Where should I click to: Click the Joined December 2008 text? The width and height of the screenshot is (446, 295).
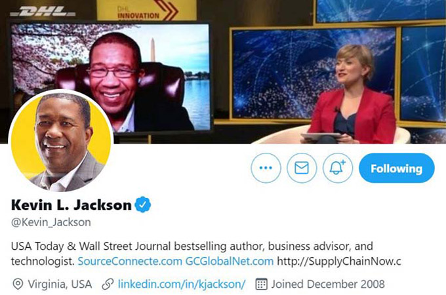click(x=328, y=284)
